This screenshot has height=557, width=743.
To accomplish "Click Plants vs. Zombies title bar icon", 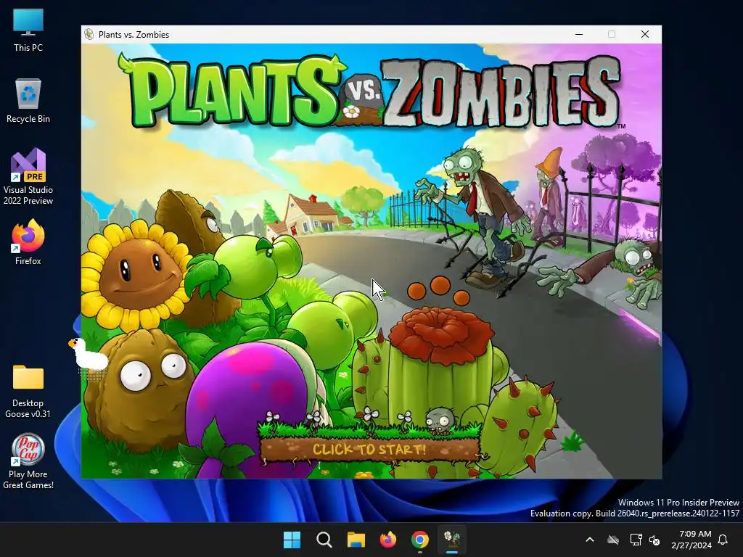I will point(89,34).
